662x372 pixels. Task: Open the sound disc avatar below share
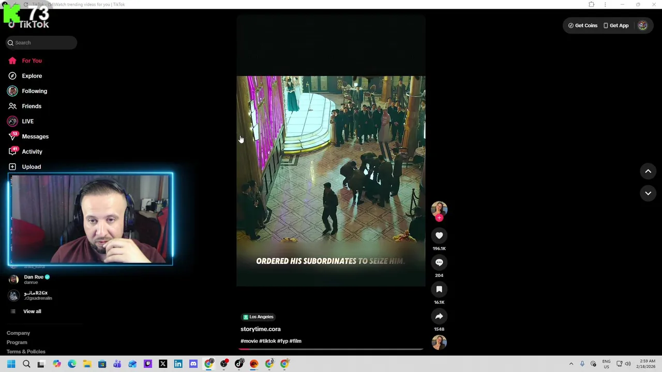[439, 342]
